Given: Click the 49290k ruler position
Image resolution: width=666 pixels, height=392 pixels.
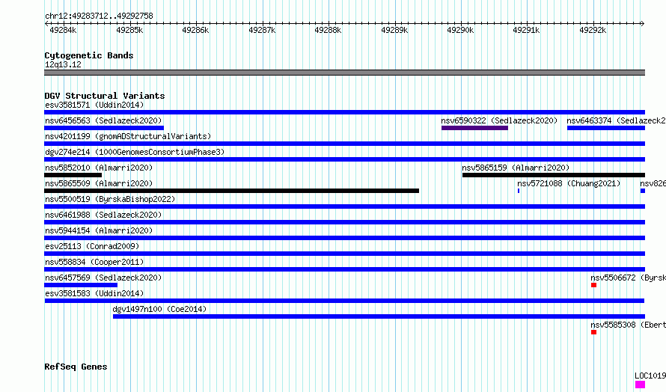Looking at the screenshot, I should (460, 30).
